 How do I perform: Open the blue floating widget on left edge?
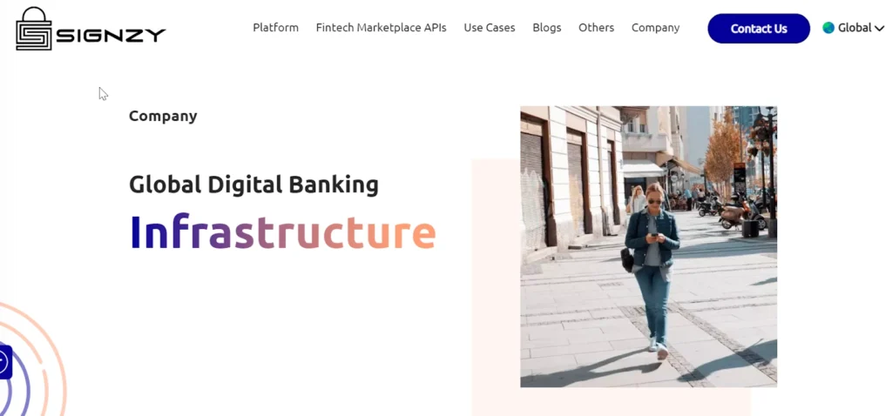(5, 361)
